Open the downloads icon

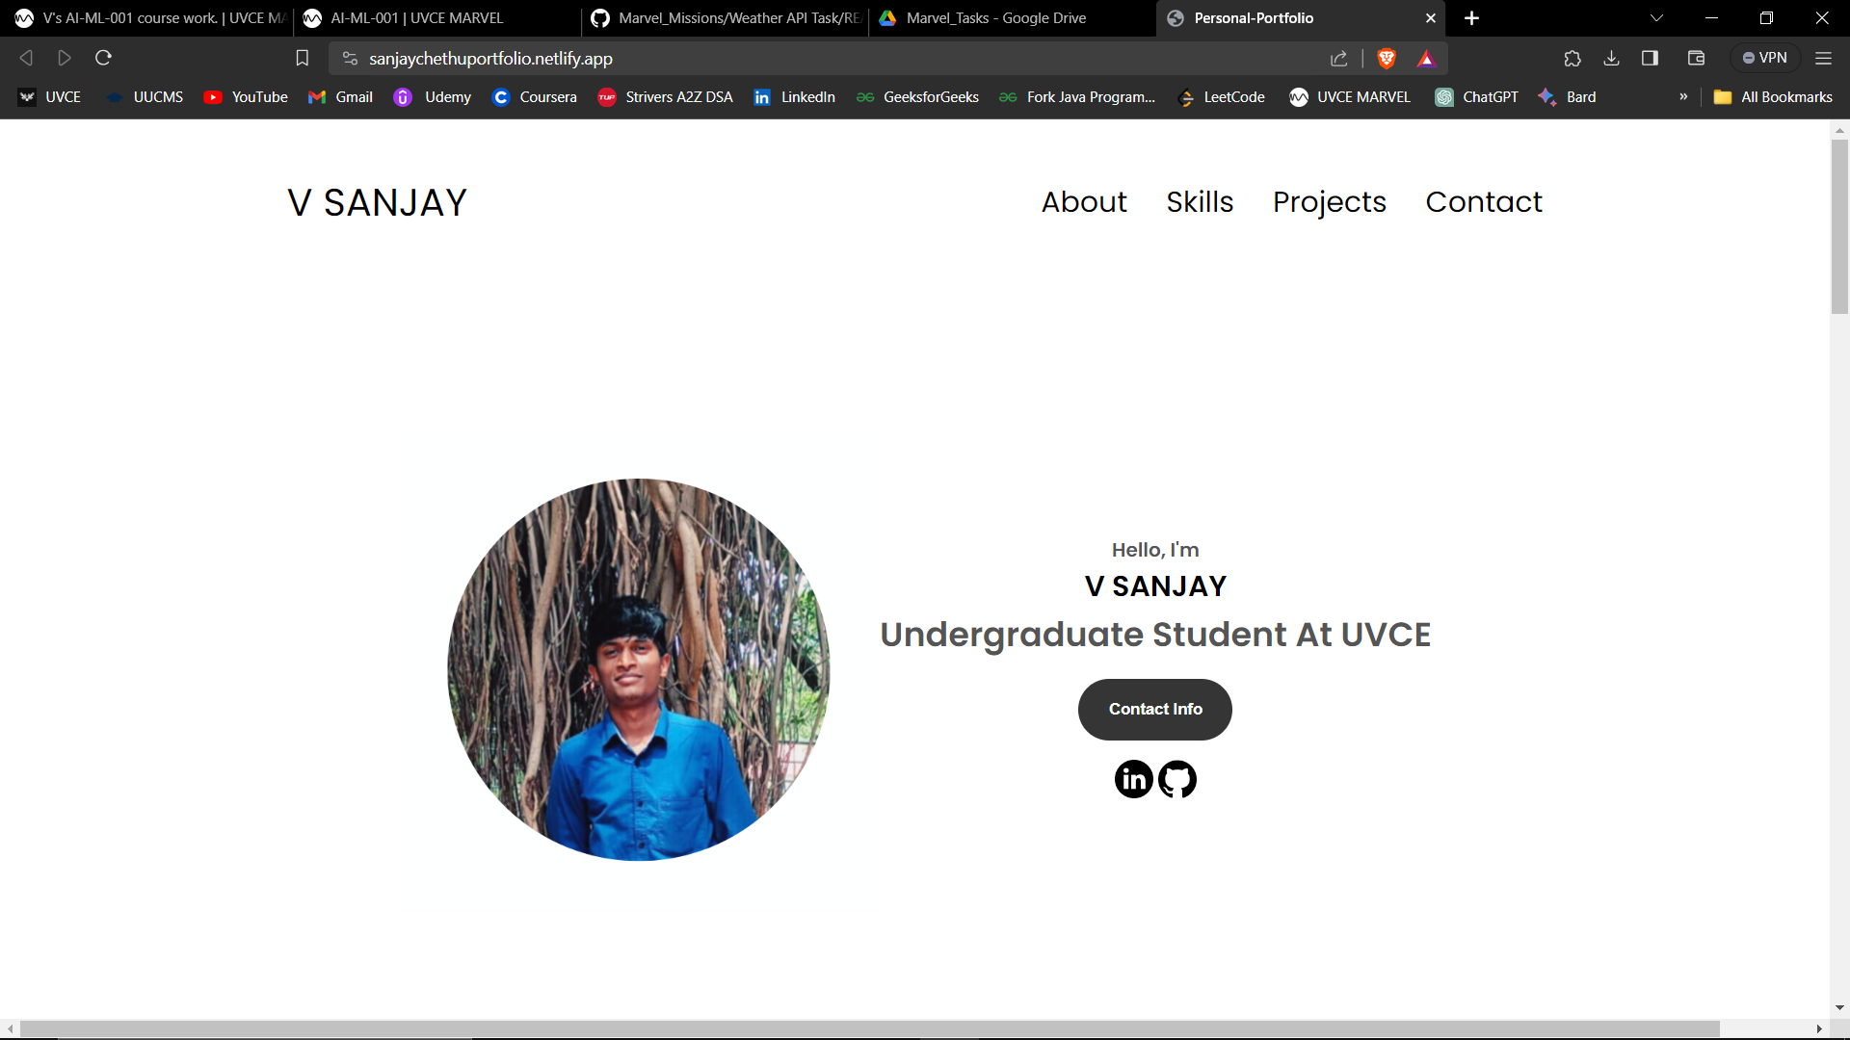(x=1611, y=59)
